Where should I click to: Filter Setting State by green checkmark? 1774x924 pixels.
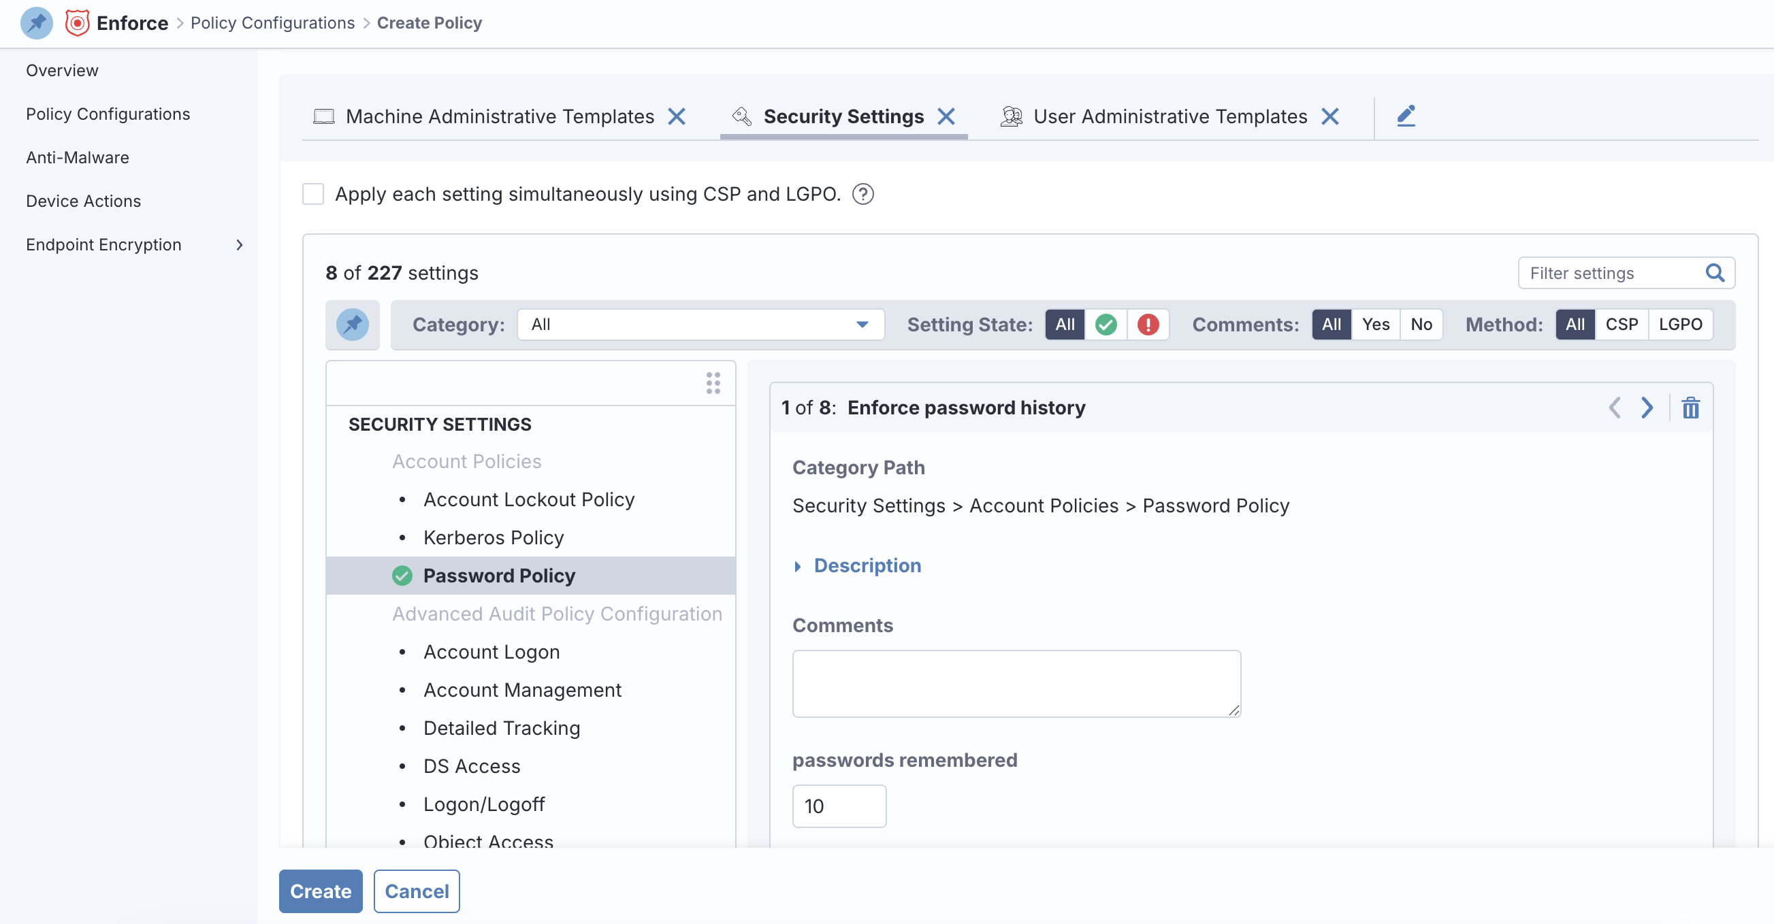[1106, 325]
